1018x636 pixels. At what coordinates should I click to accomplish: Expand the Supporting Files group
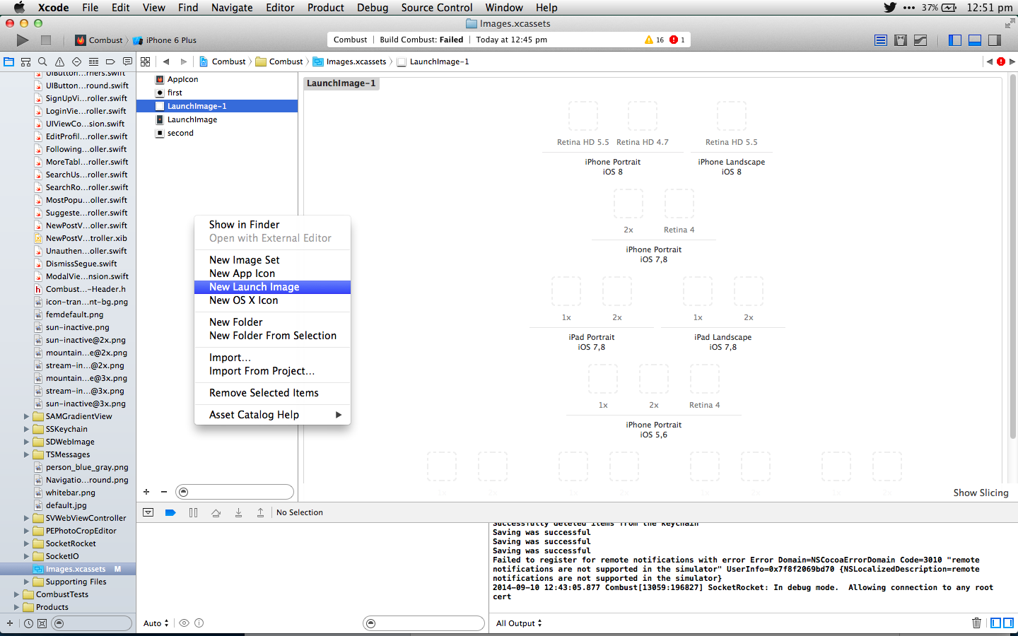click(27, 582)
